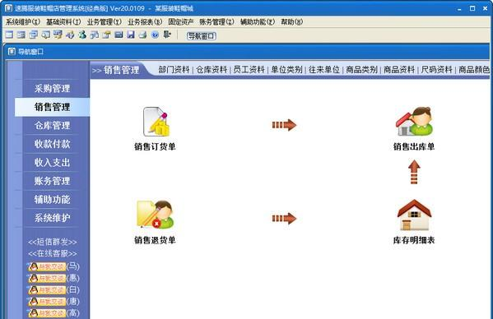Open the 往来单位 link in top bar
Image resolution: width=493 pixels, height=319 pixels.
[324, 70]
